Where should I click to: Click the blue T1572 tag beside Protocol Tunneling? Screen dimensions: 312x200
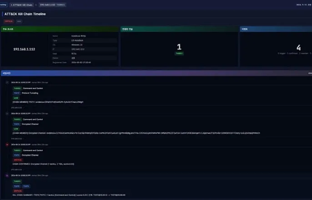click(x=17, y=93)
